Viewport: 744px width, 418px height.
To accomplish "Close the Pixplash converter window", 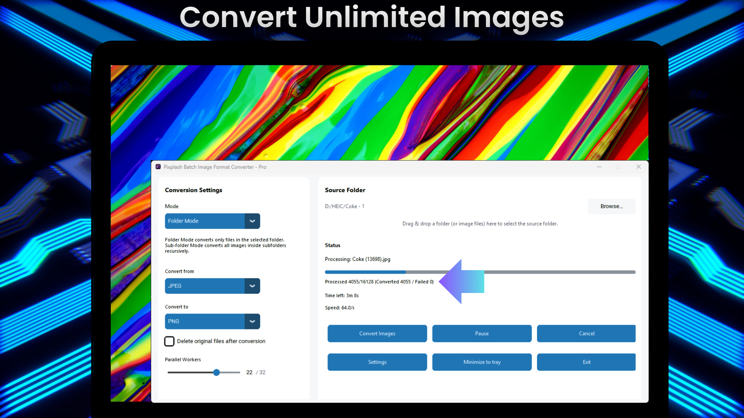I will (x=639, y=167).
